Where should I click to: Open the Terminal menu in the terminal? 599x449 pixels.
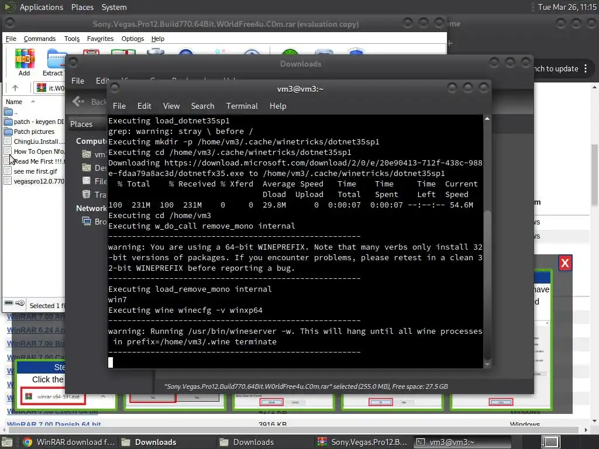click(242, 106)
